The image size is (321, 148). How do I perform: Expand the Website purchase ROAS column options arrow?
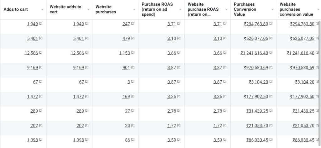click(x=226, y=10)
